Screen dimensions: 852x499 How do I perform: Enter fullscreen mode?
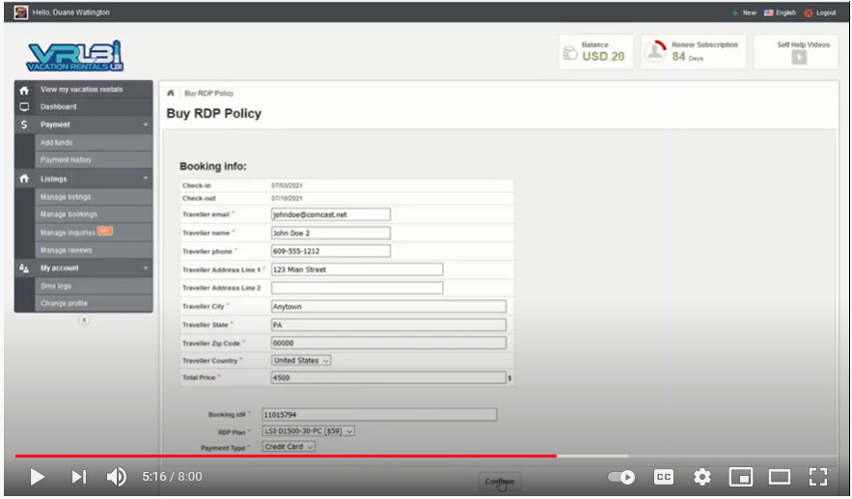coord(818,477)
